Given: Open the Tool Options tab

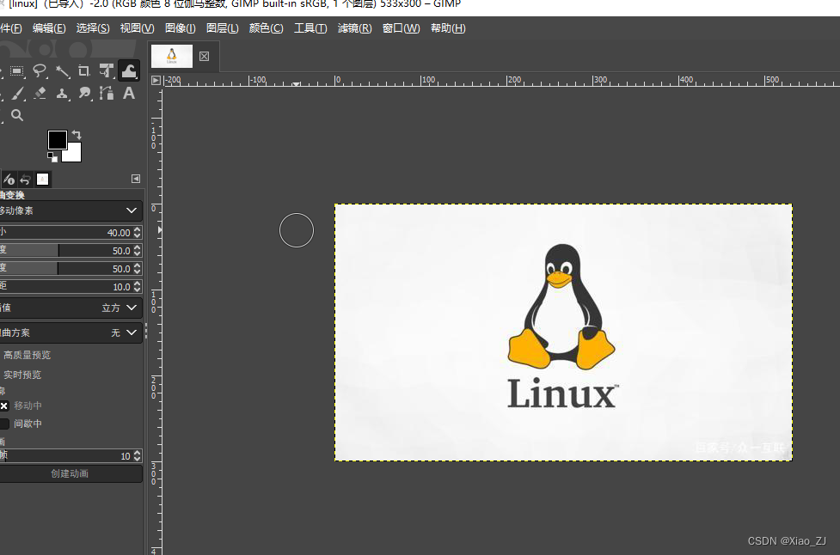Looking at the screenshot, I should [x=9, y=180].
